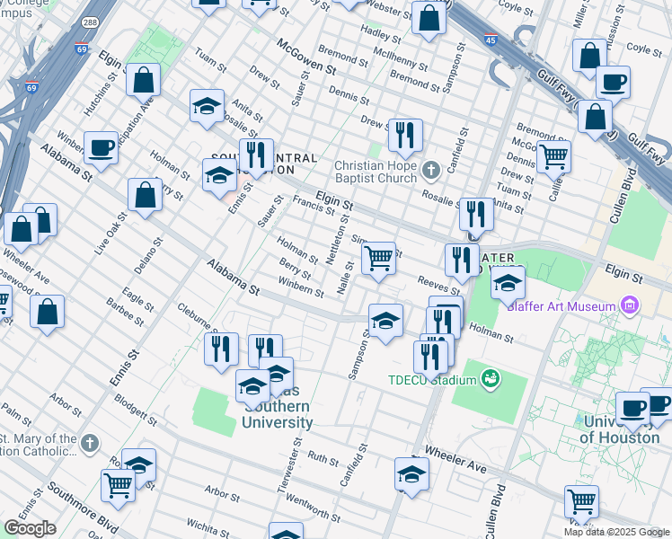Open the Christian Hope Baptist Church pin
The image size is (672, 539).
(431, 169)
